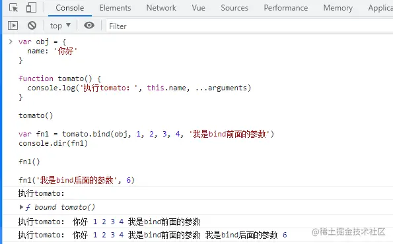The image size is (393, 244).
Task: Go to the Performance tab
Action: 286,8
